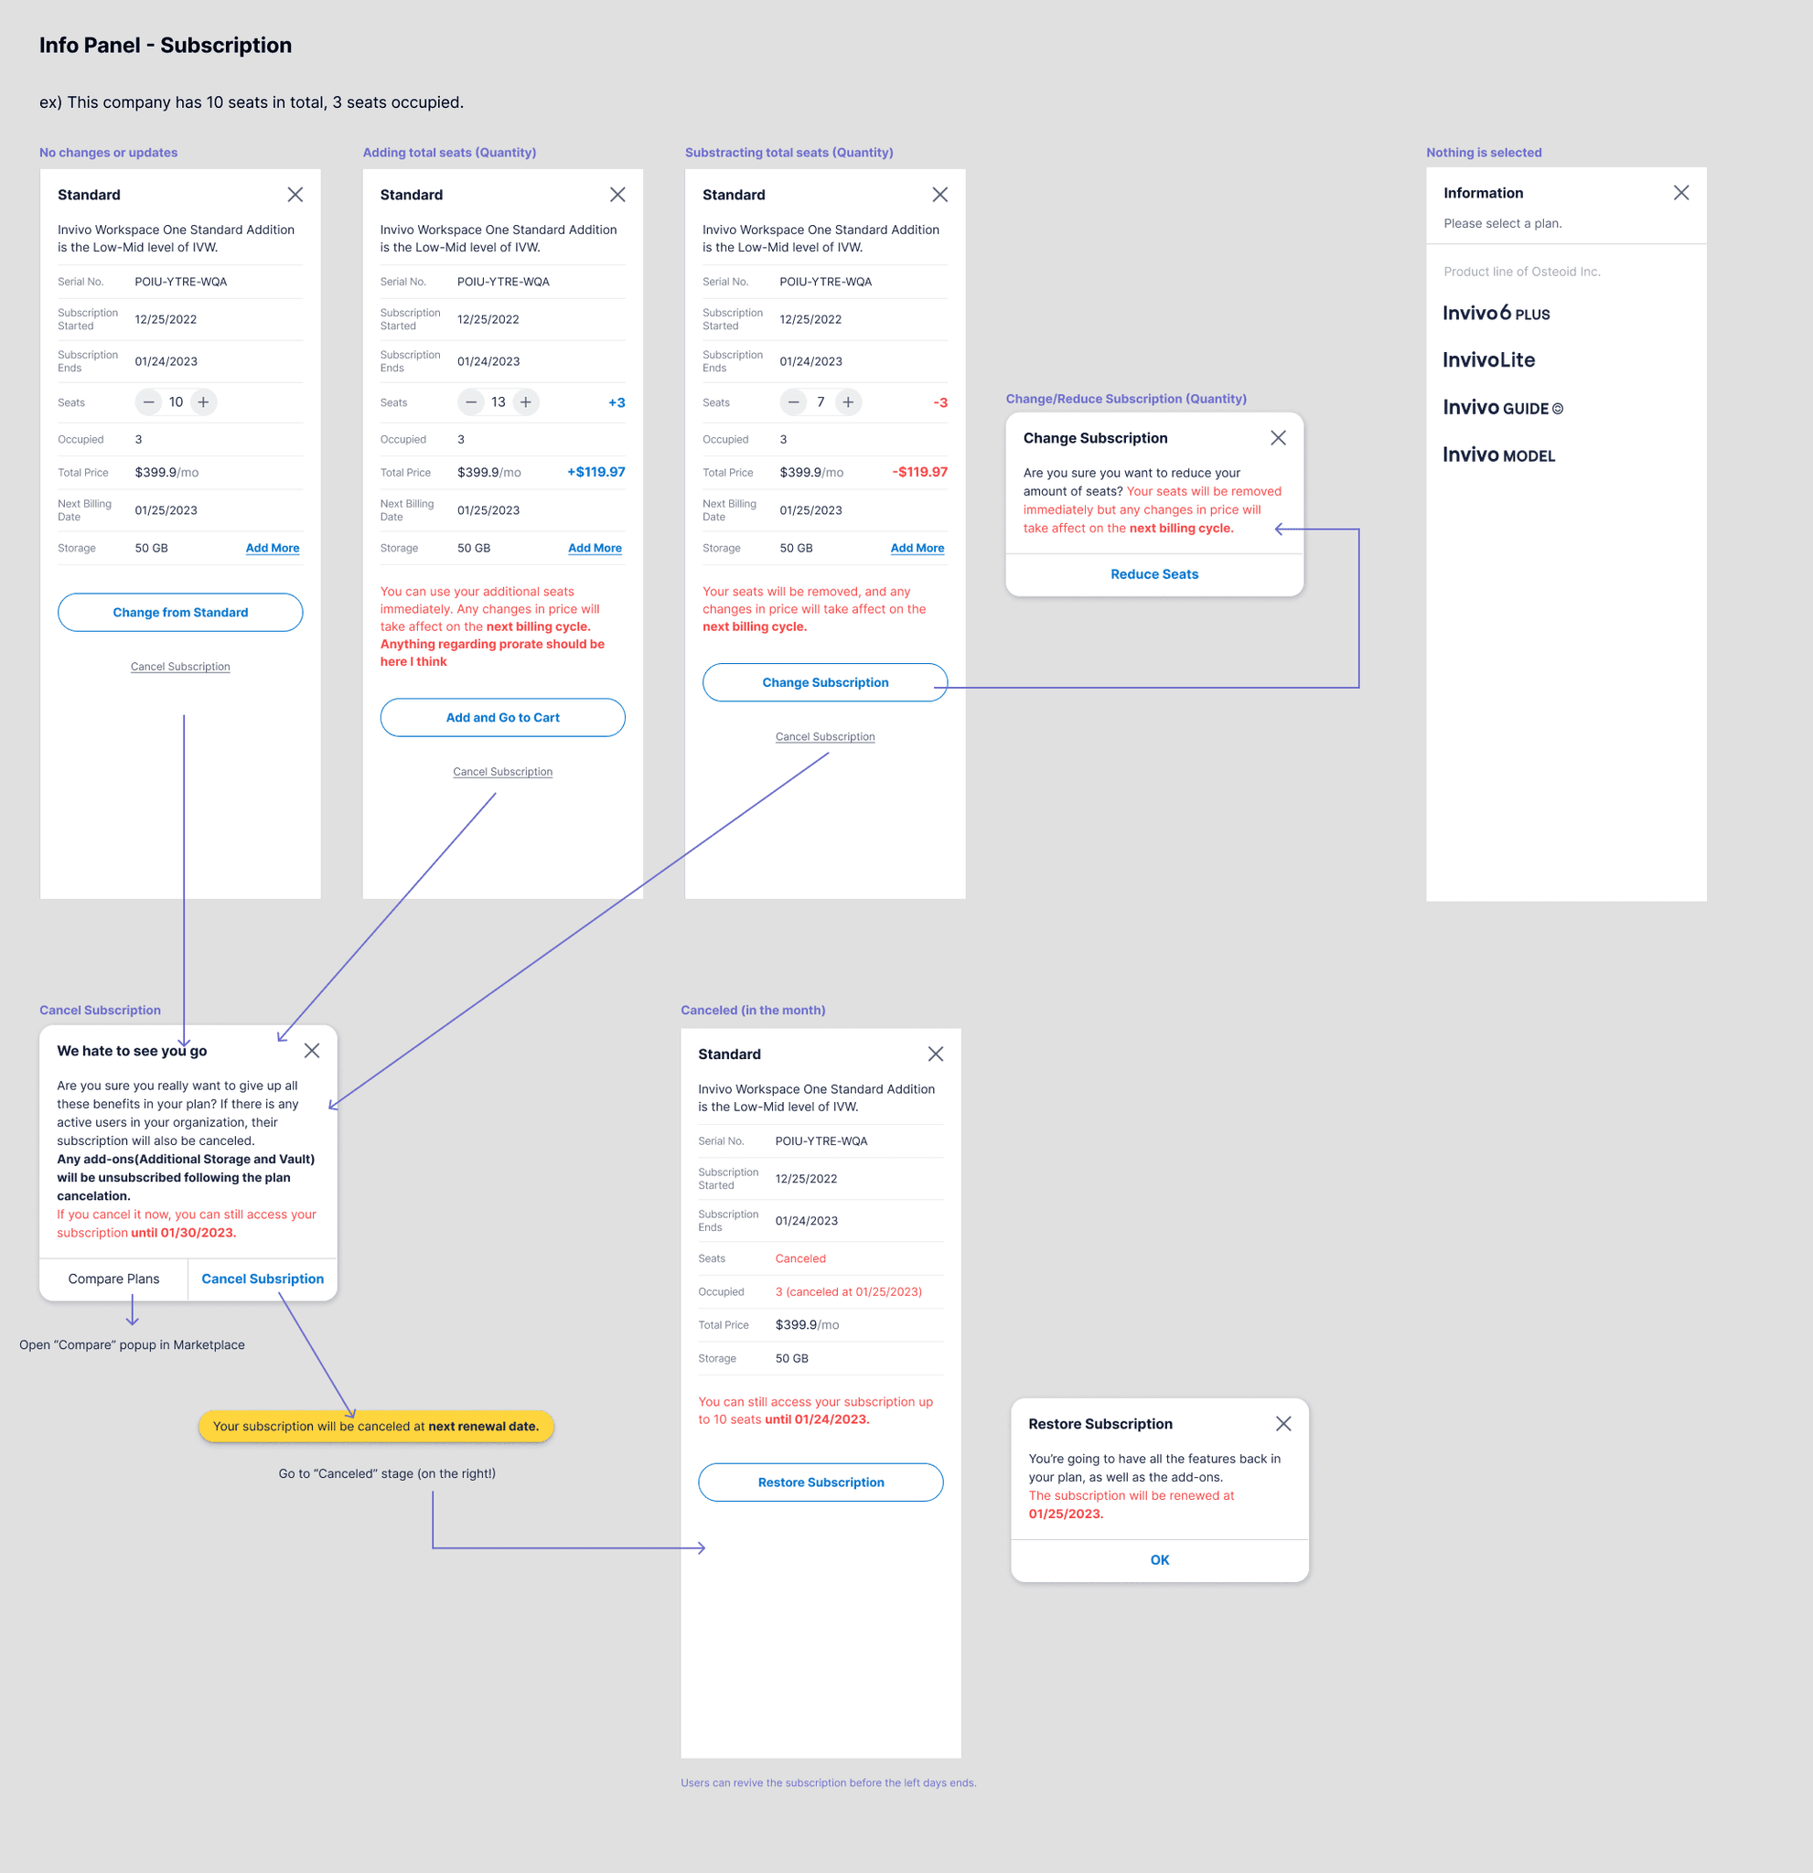Viewport: 1813px width, 1873px height.
Task: Open Compare Plans option
Action: [113, 1279]
